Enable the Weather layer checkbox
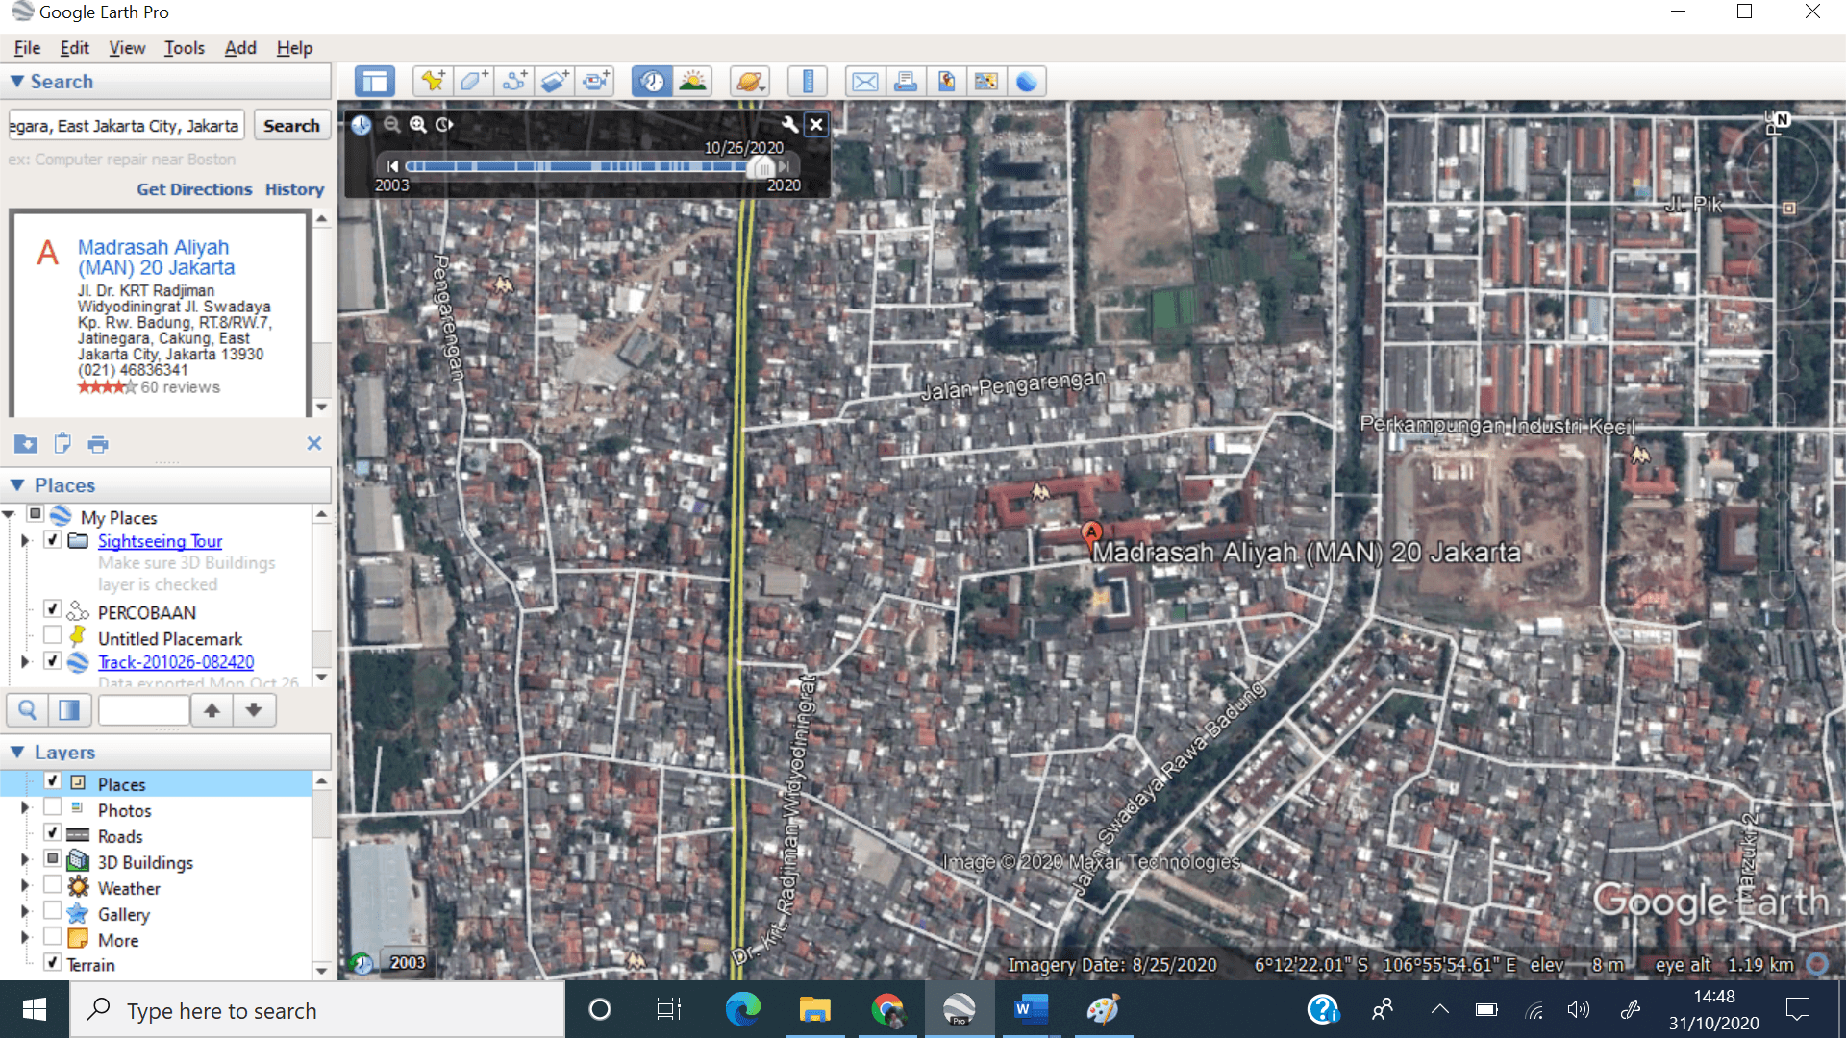 53,885
